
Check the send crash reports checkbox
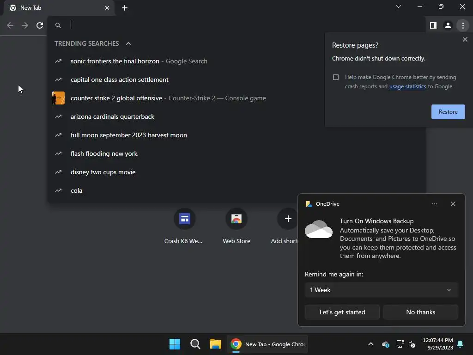click(x=336, y=77)
